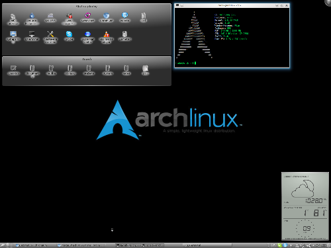Click the round blue tray icon beside the green one
This screenshot has width=331, height=248.
coord(285,245)
